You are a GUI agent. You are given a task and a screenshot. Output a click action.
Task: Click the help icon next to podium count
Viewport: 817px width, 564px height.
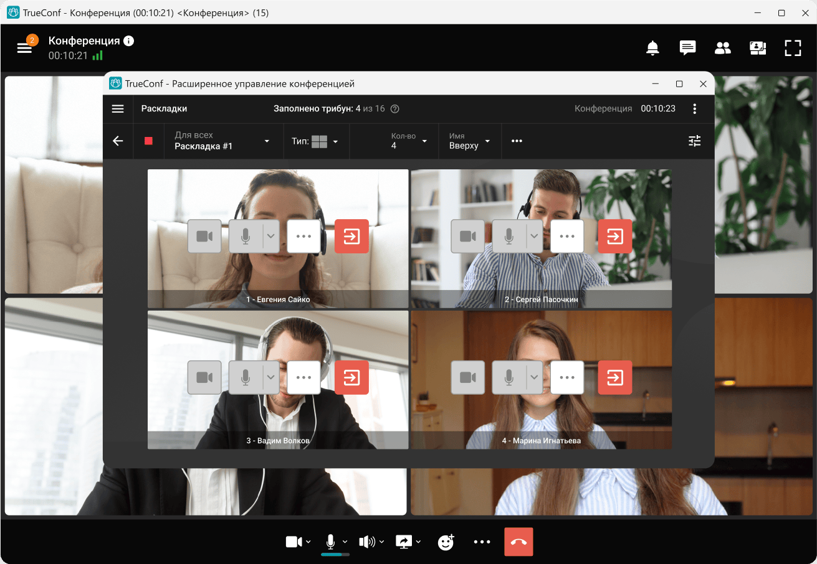click(394, 109)
